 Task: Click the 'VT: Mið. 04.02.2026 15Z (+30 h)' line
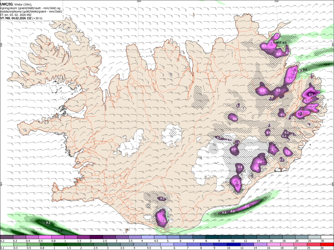(x=21, y=18)
